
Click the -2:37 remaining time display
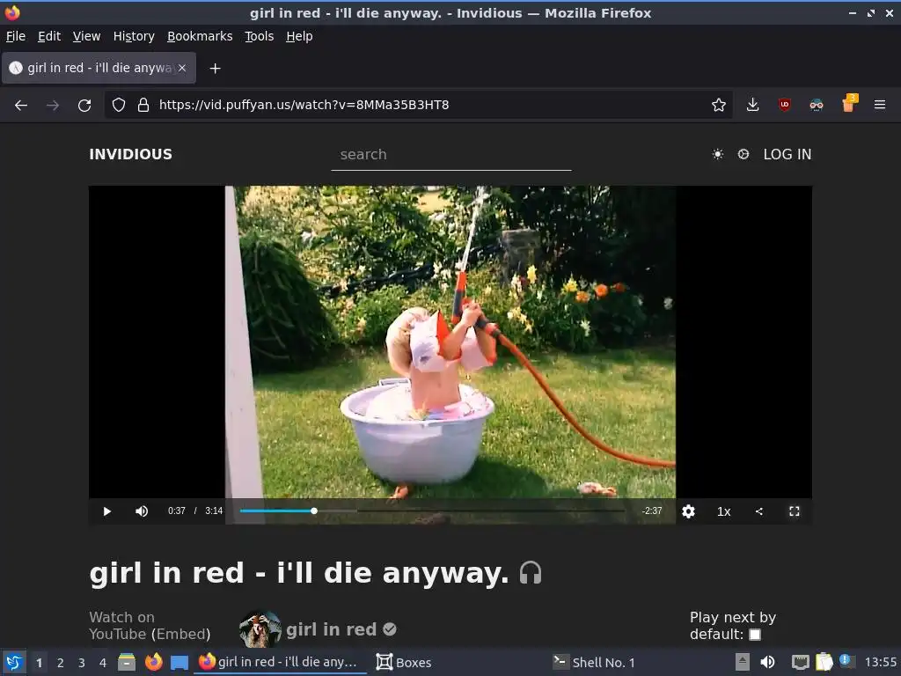pos(652,511)
